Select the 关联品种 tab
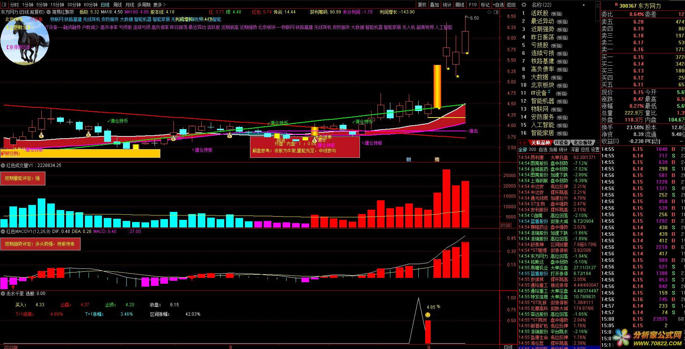The image size is (685, 349). (x=541, y=143)
